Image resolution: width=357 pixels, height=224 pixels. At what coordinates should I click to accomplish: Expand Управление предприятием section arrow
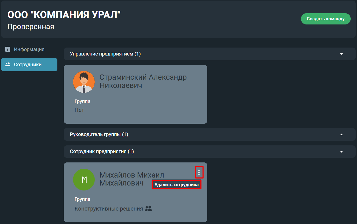342,54
